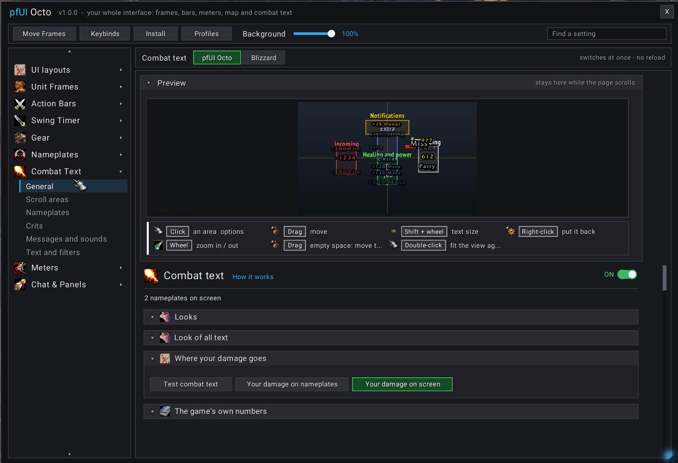Open the Text and filters subpage

[x=53, y=252]
